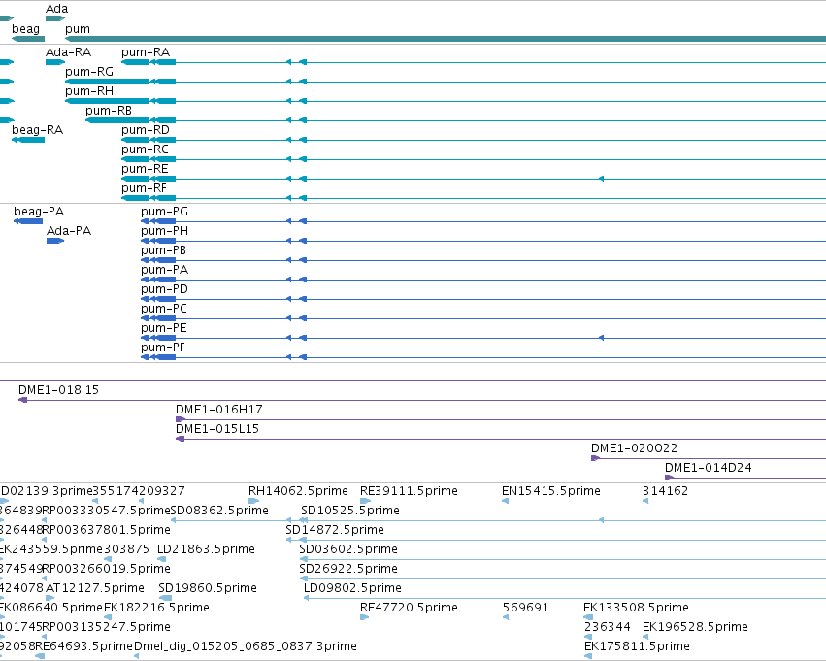Select EST SD10525.5prime
This screenshot has width=826, height=661.
350,511
